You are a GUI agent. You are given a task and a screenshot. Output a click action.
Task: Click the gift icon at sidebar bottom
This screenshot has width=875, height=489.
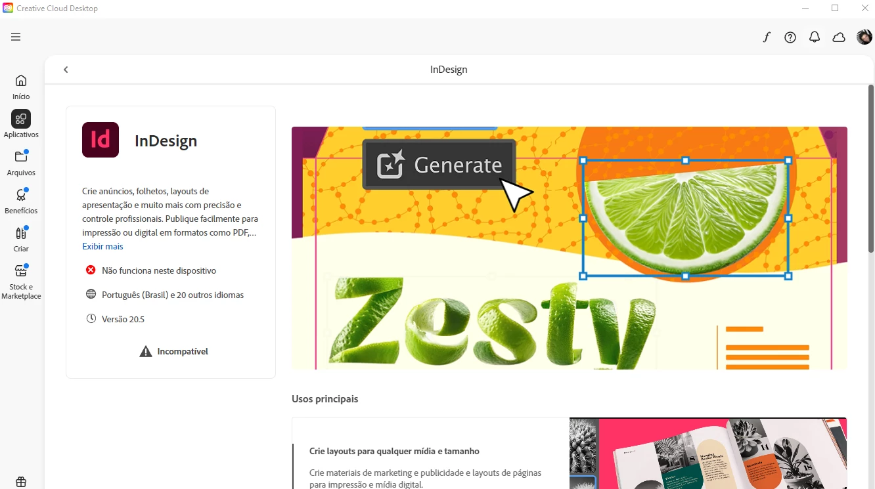click(21, 482)
